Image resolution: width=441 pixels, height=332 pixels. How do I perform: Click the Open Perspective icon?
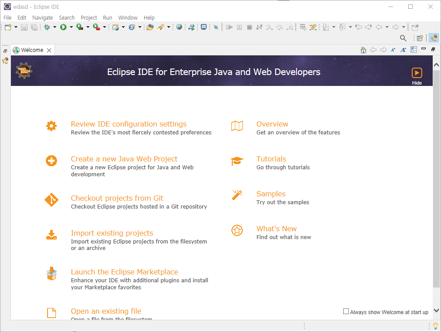coord(420,38)
